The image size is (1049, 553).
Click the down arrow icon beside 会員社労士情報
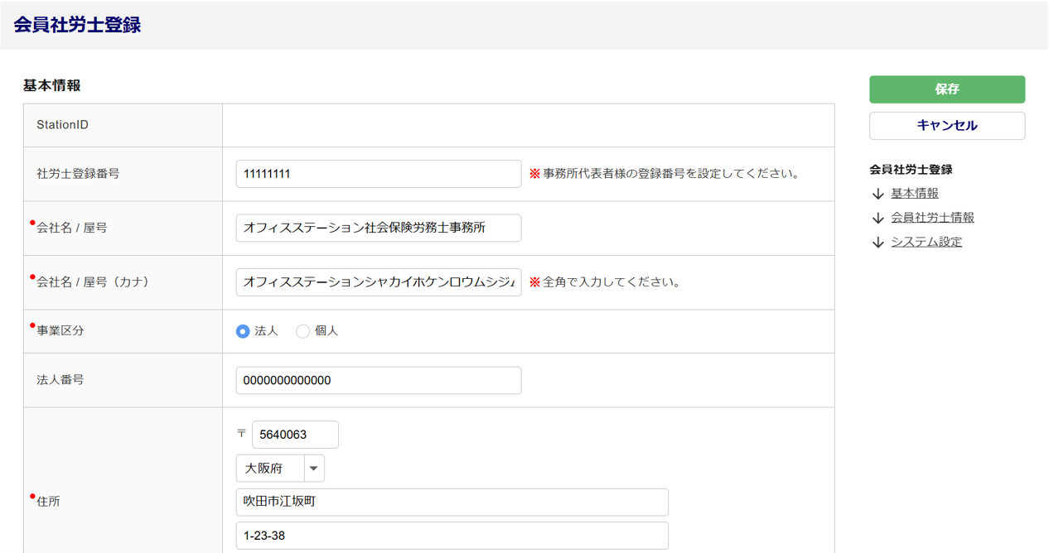tap(878, 218)
